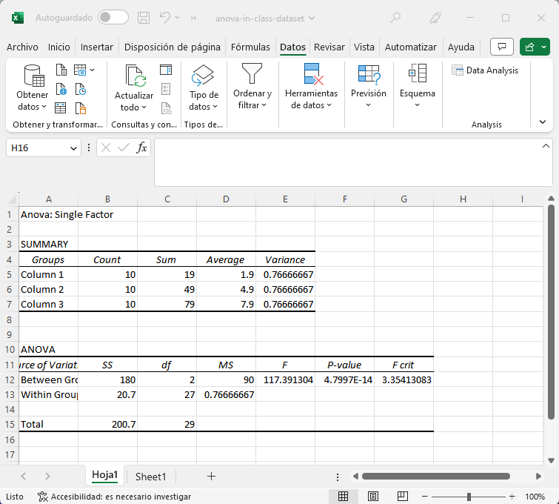The width and height of the screenshot is (559, 504).
Task: Click the Data Analysis button
Action: click(x=485, y=70)
